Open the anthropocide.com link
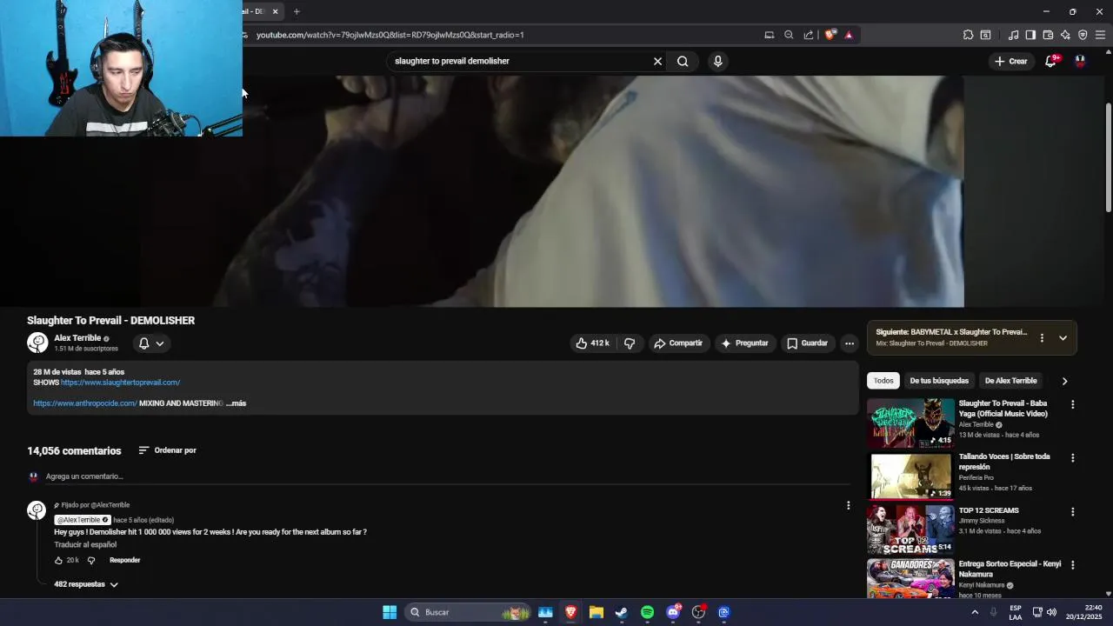Screen dimensions: 1113x626 click(x=85, y=403)
